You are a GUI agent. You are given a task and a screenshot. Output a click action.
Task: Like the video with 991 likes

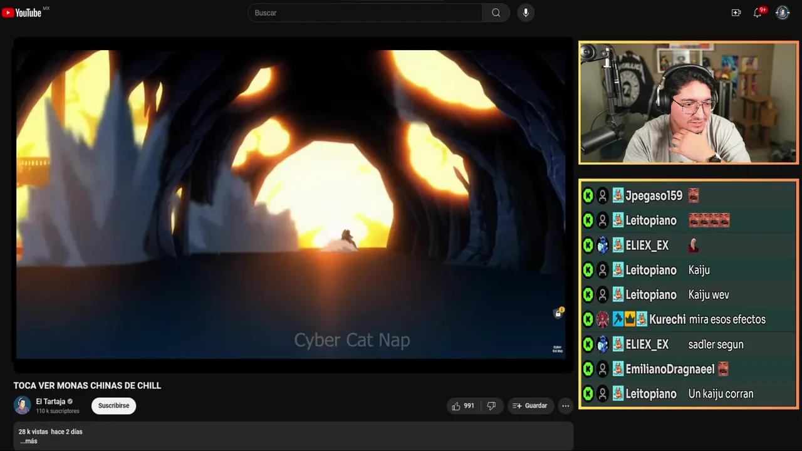coord(463,406)
